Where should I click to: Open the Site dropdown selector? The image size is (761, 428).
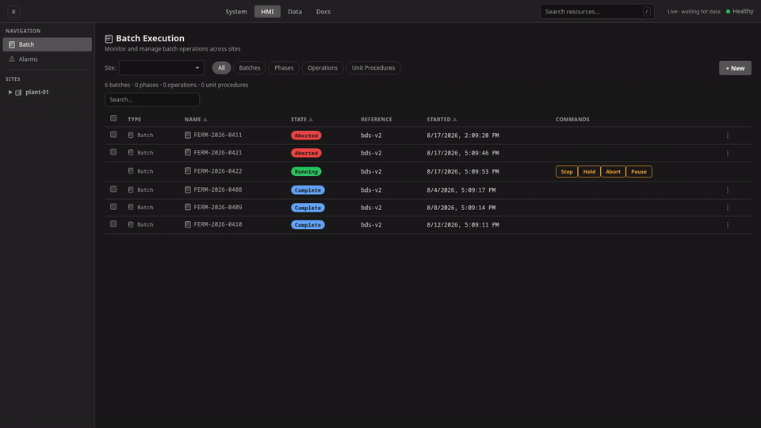point(161,68)
